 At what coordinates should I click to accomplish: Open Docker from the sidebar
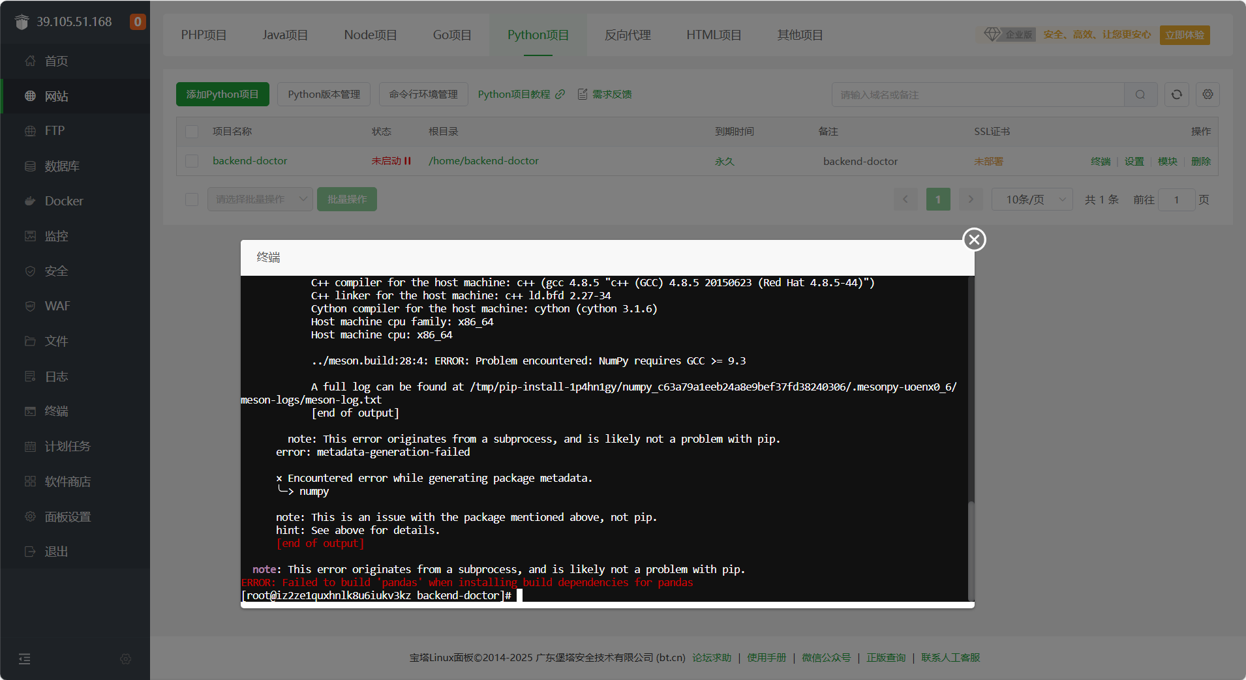point(63,201)
